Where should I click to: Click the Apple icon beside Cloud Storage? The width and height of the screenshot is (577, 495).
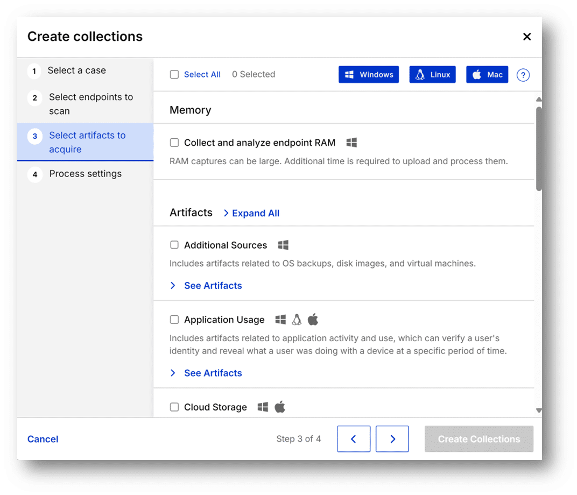(279, 407)
